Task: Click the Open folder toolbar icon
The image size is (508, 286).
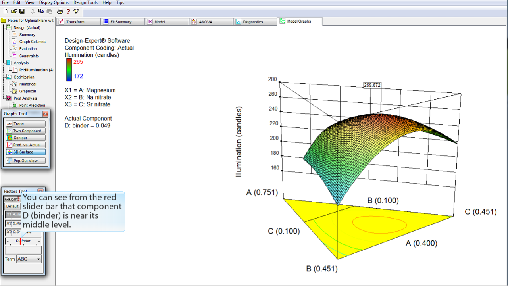Action: [x=14, y=11]
